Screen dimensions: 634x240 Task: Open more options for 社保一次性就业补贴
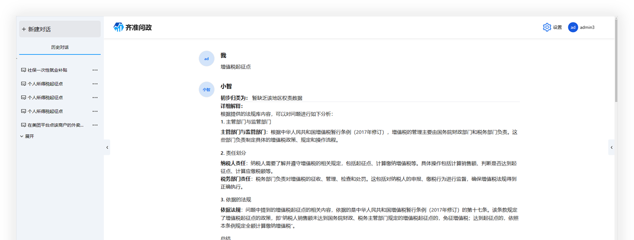95,70
